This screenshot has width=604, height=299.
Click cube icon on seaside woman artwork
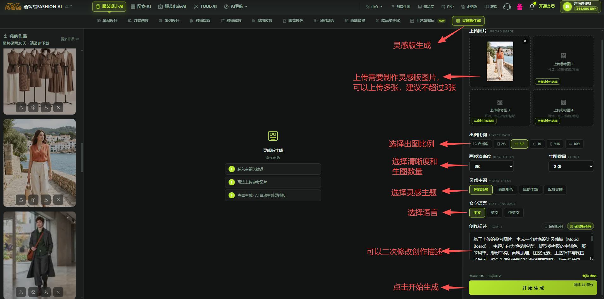[x=33, y=200]
